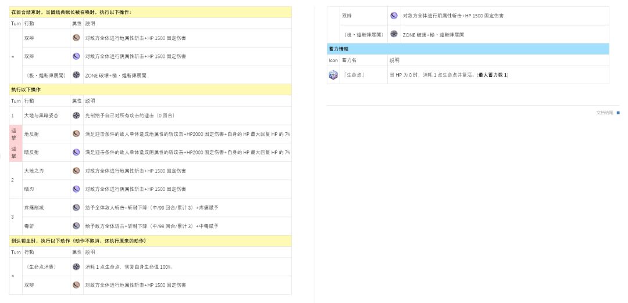Click the blue 蓄力情報 section header

[468, 49]
